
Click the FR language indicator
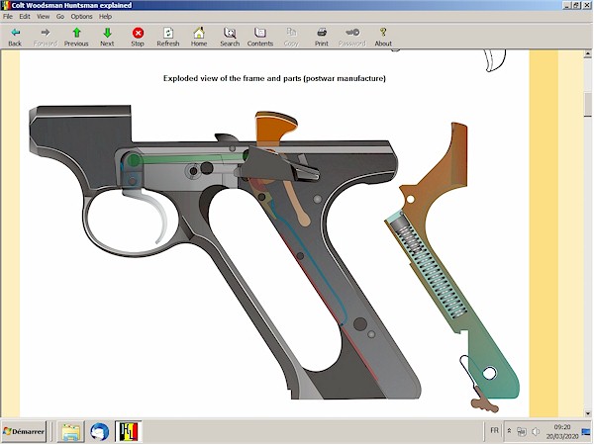494,430
